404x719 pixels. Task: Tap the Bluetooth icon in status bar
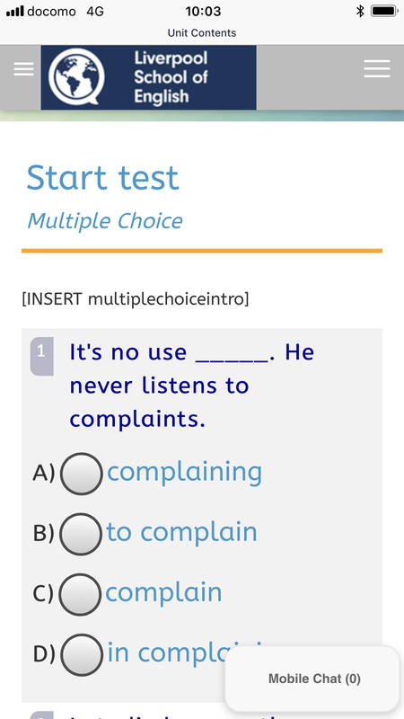(360, 11)
